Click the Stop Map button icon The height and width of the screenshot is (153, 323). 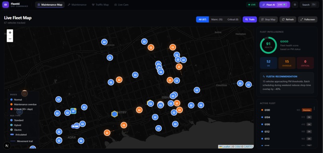262,20
